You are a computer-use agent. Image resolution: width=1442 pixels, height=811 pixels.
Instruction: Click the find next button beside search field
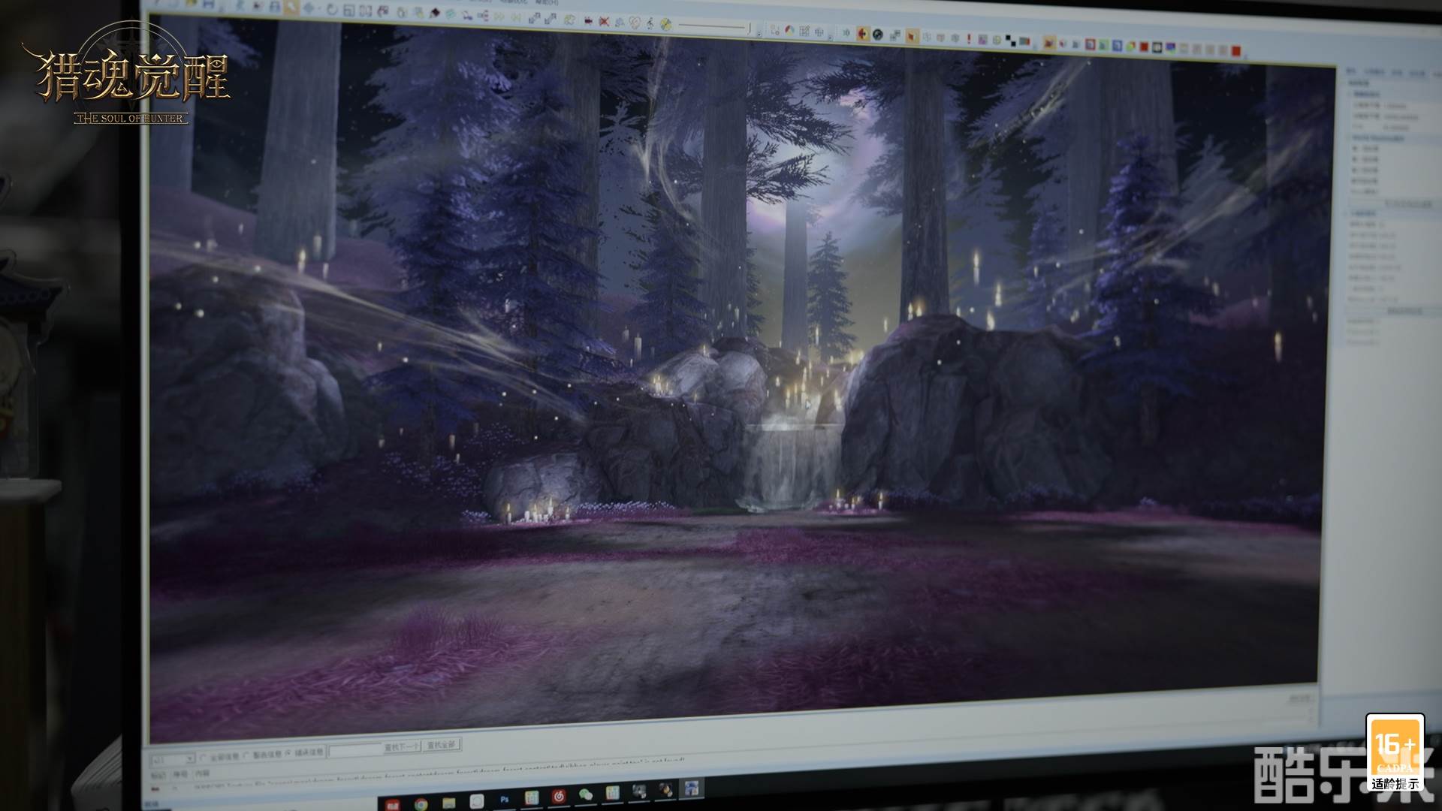(401, 747)
